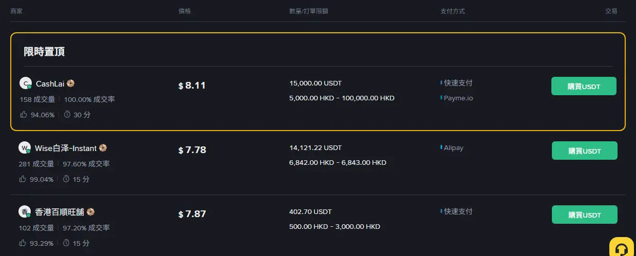Click the 限時置頂 section title
The height and width of the screenshot is (256, 636).
click(x=44, y=52)
